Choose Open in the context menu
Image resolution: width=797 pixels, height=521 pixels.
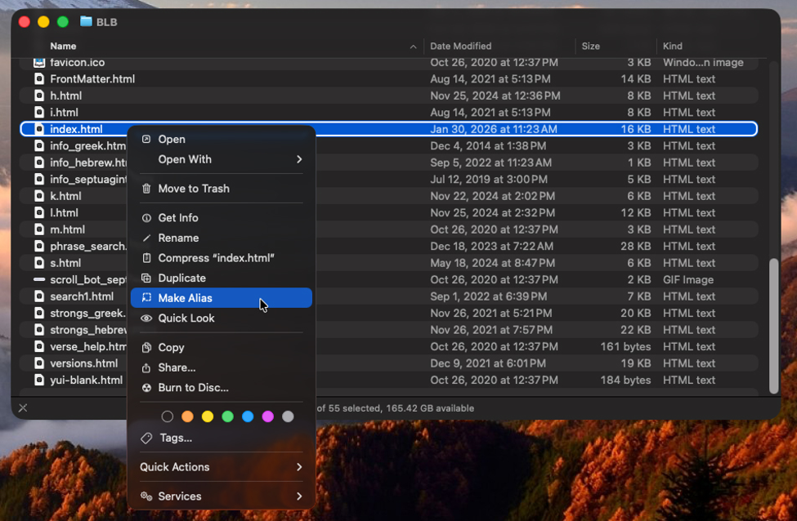tap(221, 139)
